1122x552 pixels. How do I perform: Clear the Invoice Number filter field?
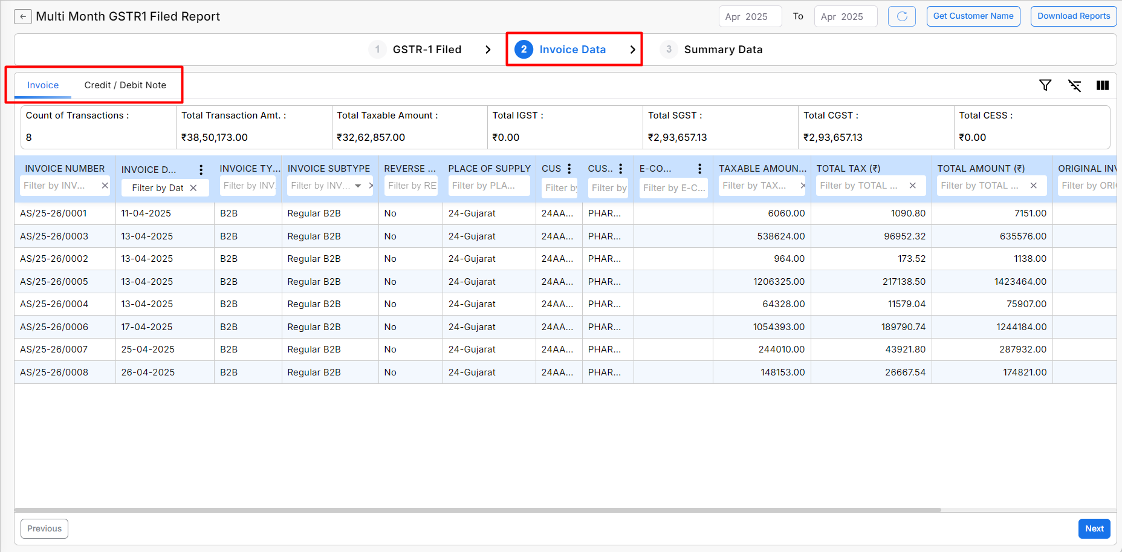click(x=105, y=186)
